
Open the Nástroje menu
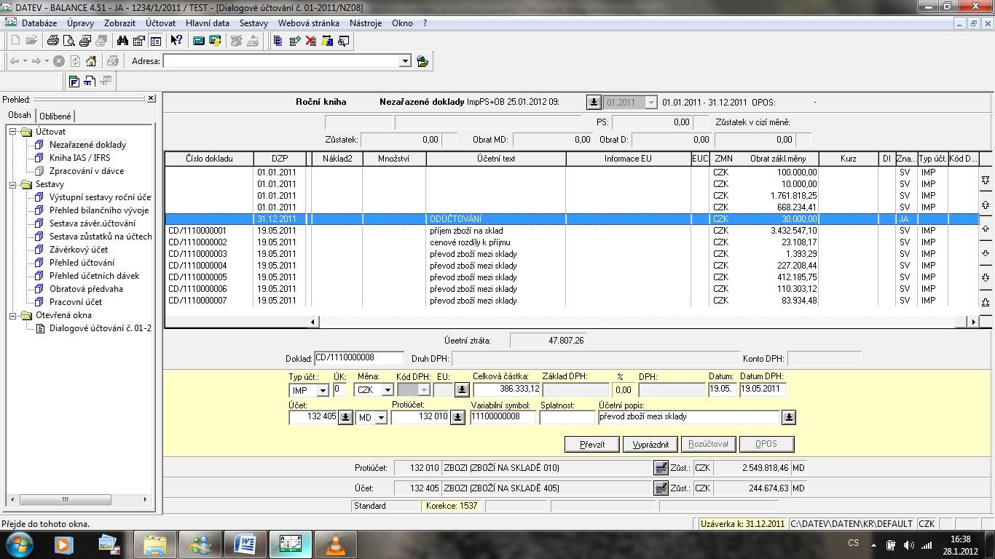pyautogui.click(x=366, y=23)
